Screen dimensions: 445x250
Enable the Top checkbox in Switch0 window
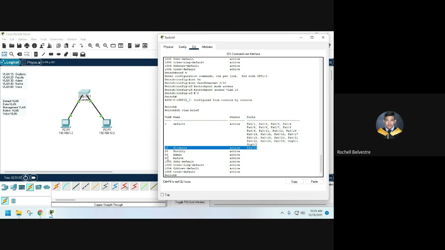(162, 195)
